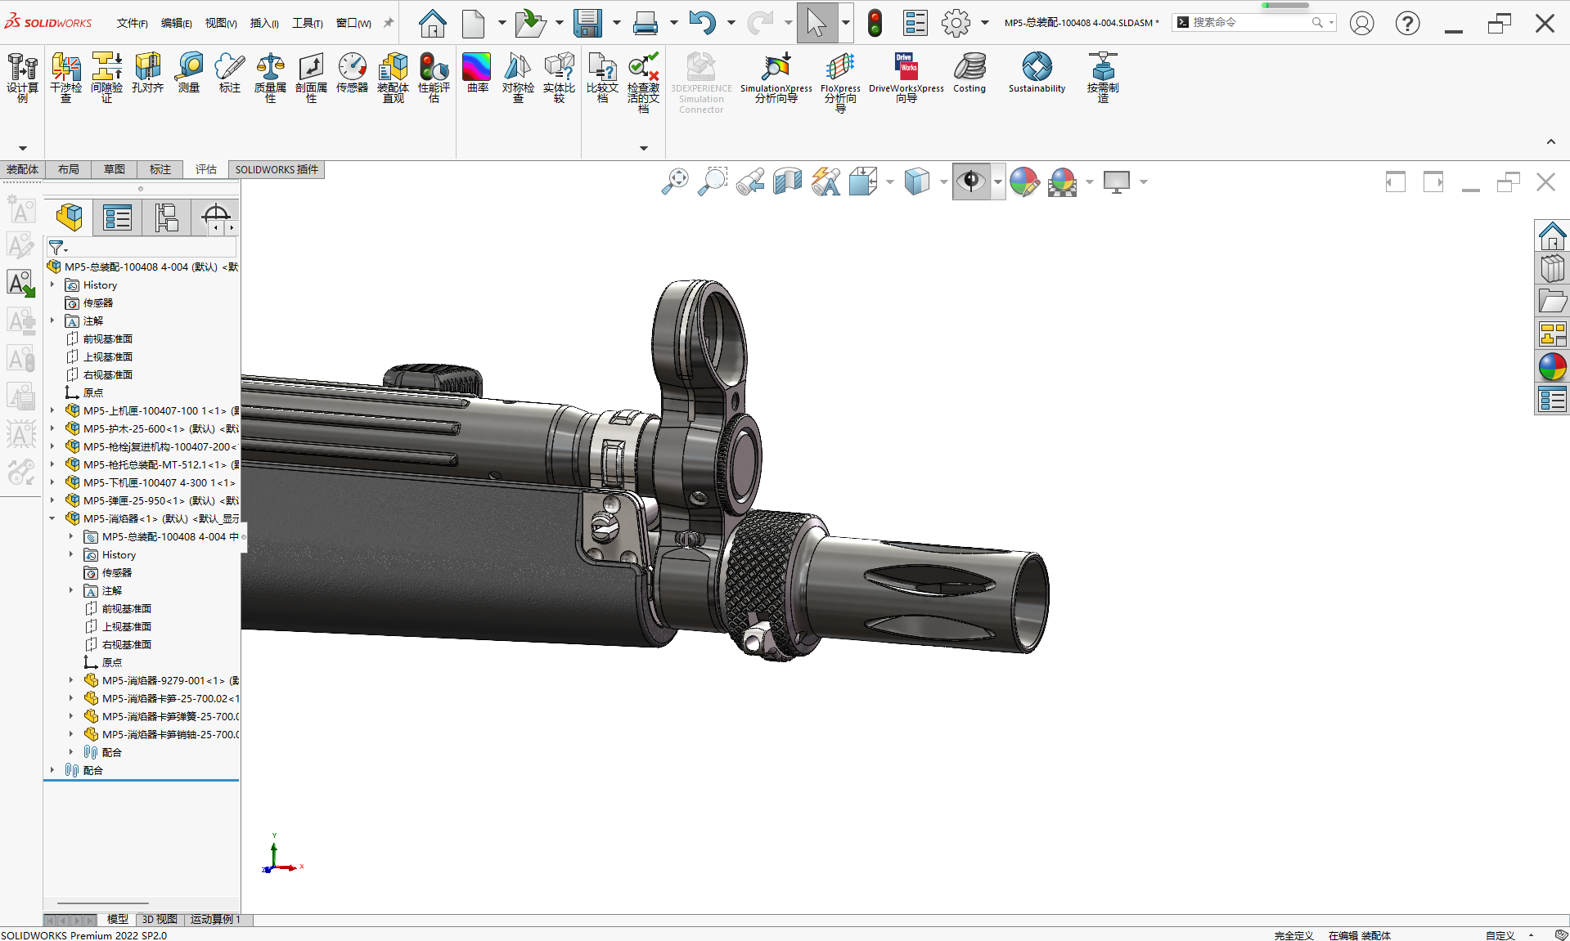Open the Sustainability analysis tool
Viewport: 1570px width, 941px height.
click(1037, 73)
